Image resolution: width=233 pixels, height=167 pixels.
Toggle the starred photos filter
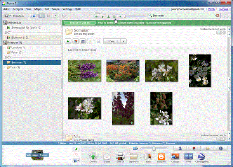click(x=96, y=17)
